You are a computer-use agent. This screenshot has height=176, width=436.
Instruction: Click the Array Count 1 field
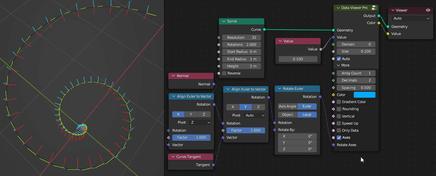pyautogui.click(x=356, y=73)
